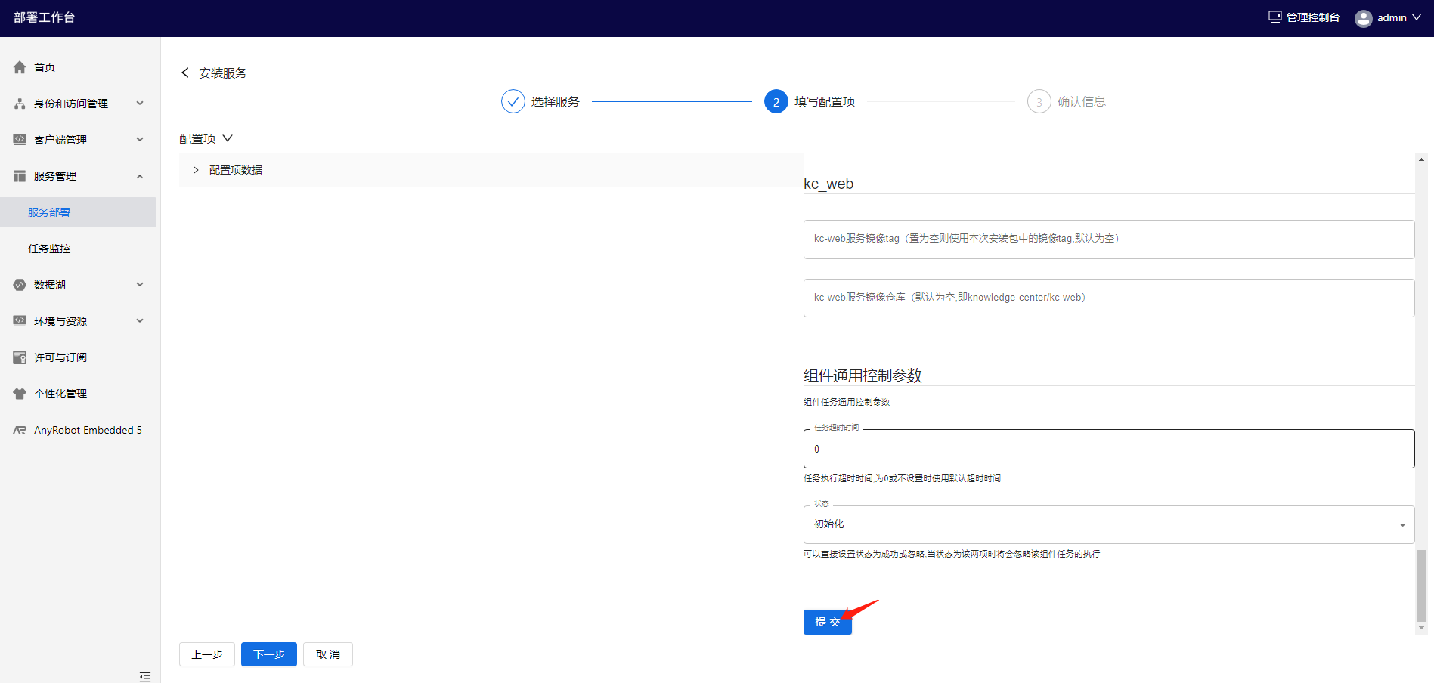Click the scrollbar down arrow

1421,628
